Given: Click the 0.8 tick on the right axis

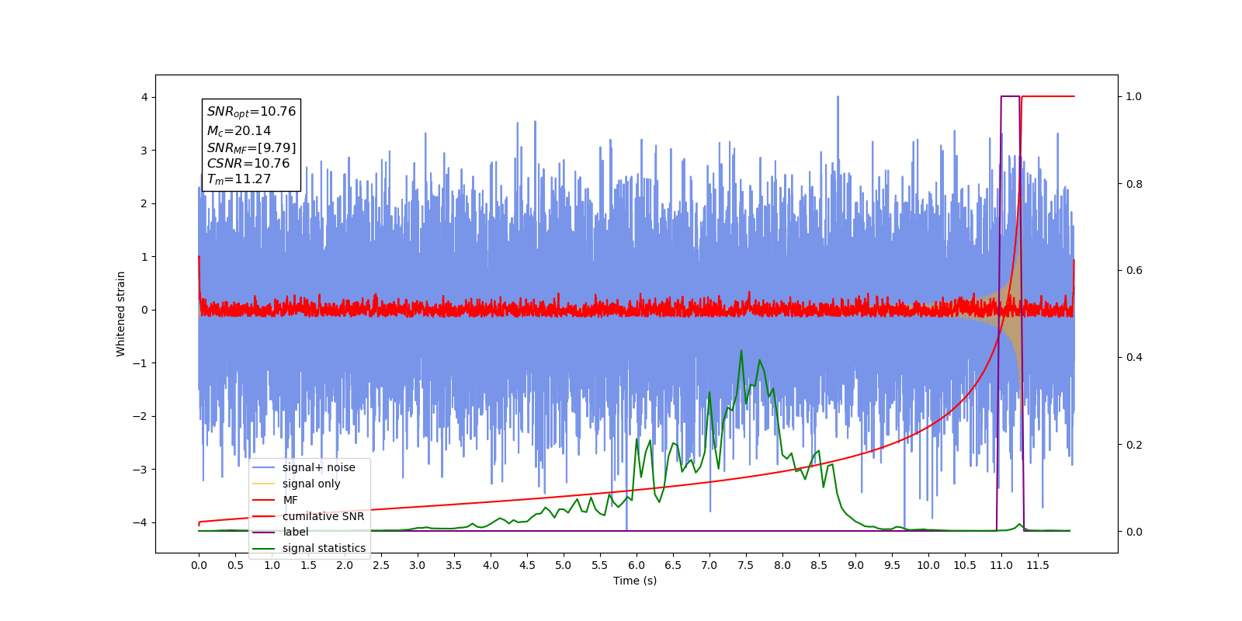Looking at the screenshot, I should pyautogui.click(x=1134, y=184).
